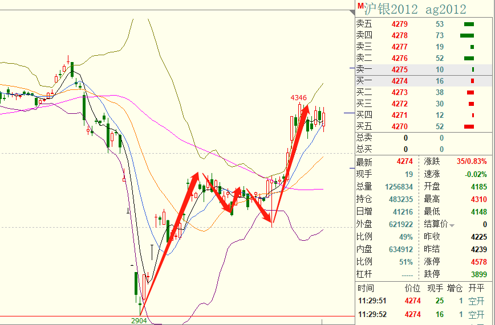Click the 价位 column header
Image resolution: width=495 pixels, height=325 pixels.
tap(412, 288)
